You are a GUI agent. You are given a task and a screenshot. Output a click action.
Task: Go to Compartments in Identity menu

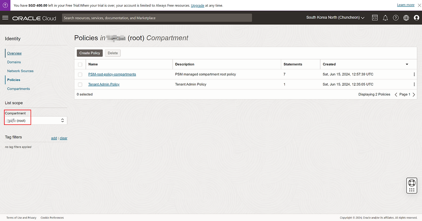click(18, 89)
